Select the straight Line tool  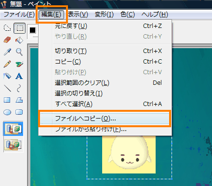coord(7,88)
